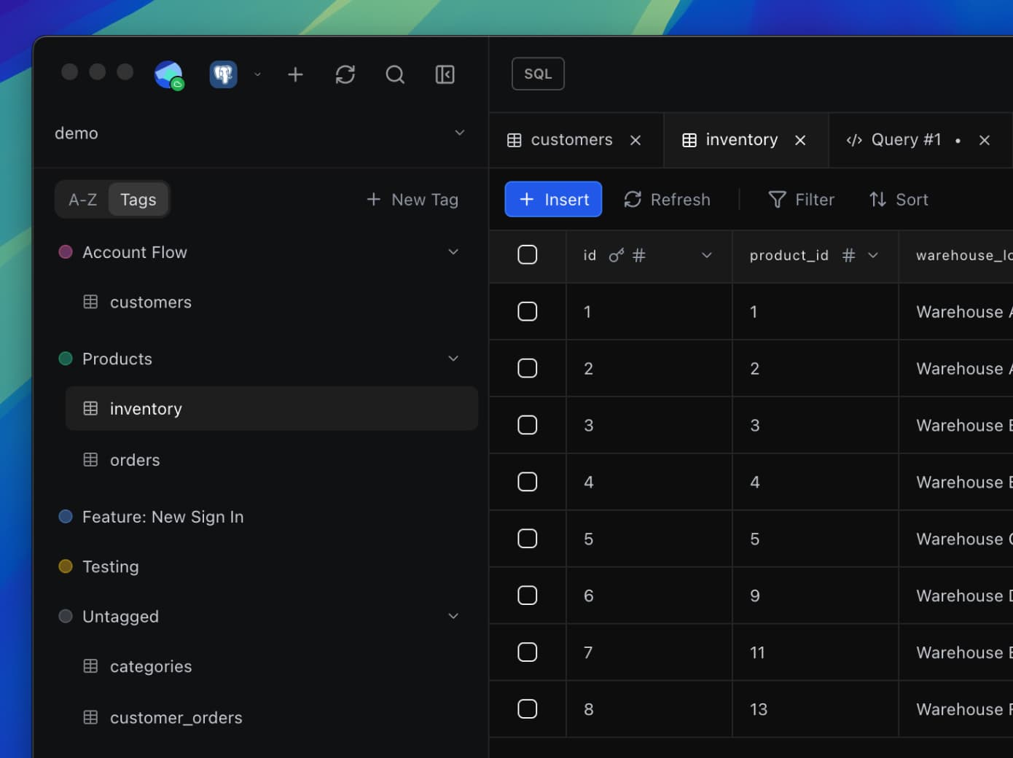Check the checkbox for row with id 3
The width and height of the screenshot is (1013, 758).
point(527,425)
